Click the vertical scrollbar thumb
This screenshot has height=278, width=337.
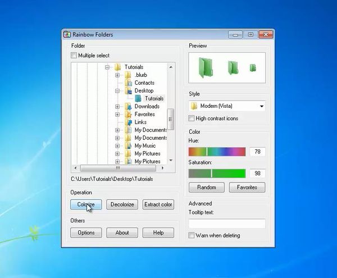(x=171, y=119)
